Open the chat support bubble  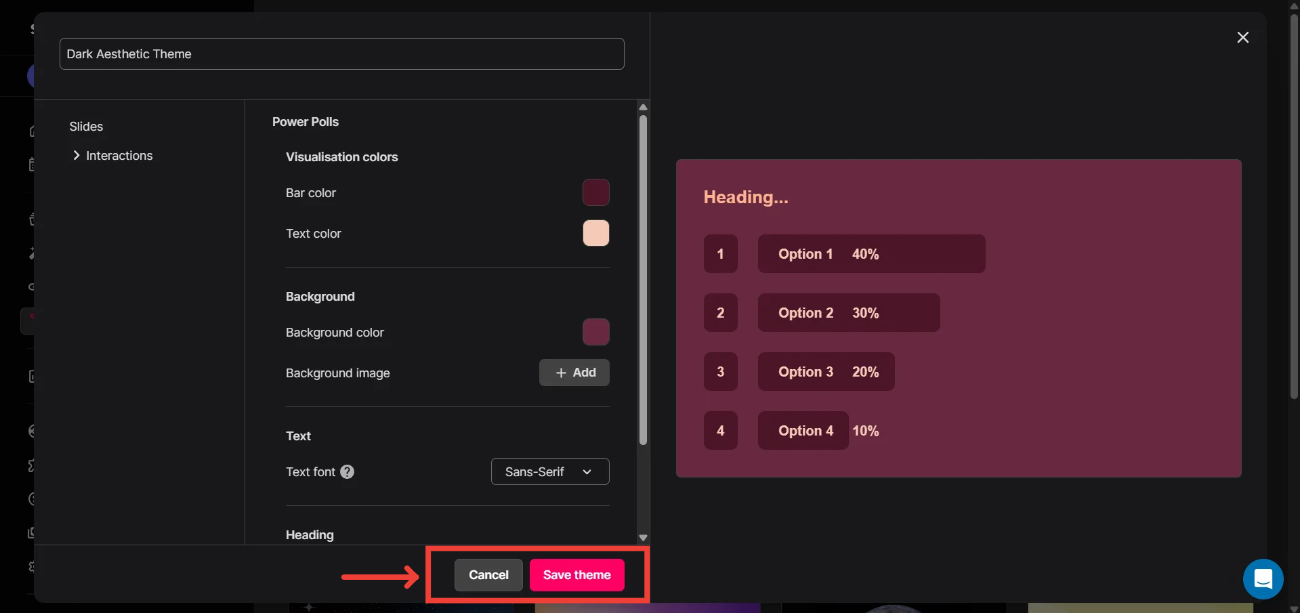[x=1263, y=579]
